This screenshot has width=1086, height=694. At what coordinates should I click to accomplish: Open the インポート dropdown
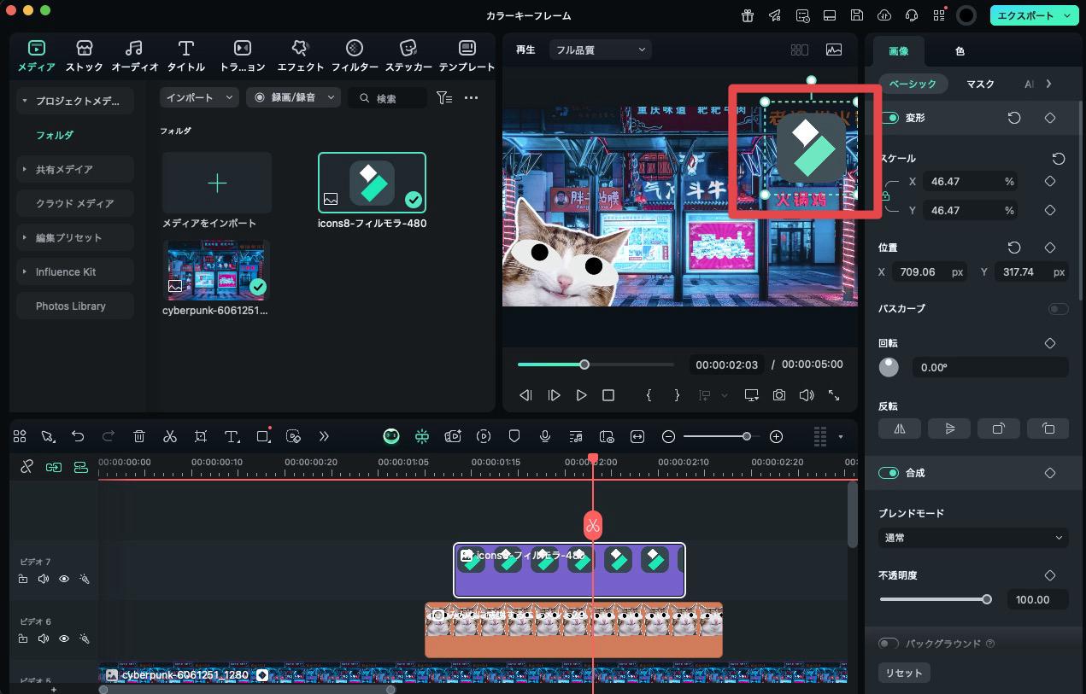tap(199, 98)
